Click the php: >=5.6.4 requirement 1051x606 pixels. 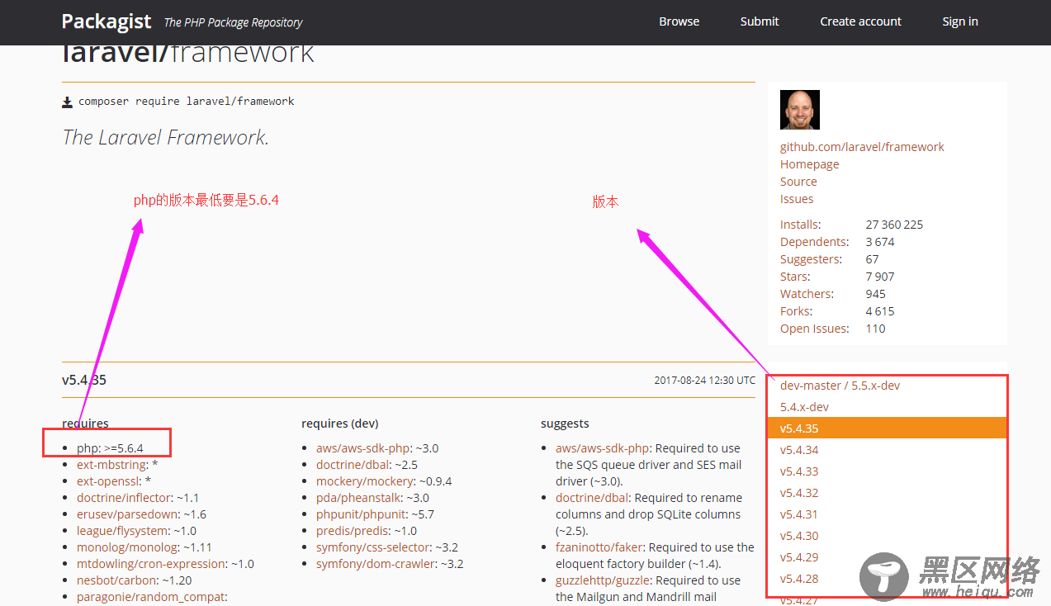(x=110, y=448)
